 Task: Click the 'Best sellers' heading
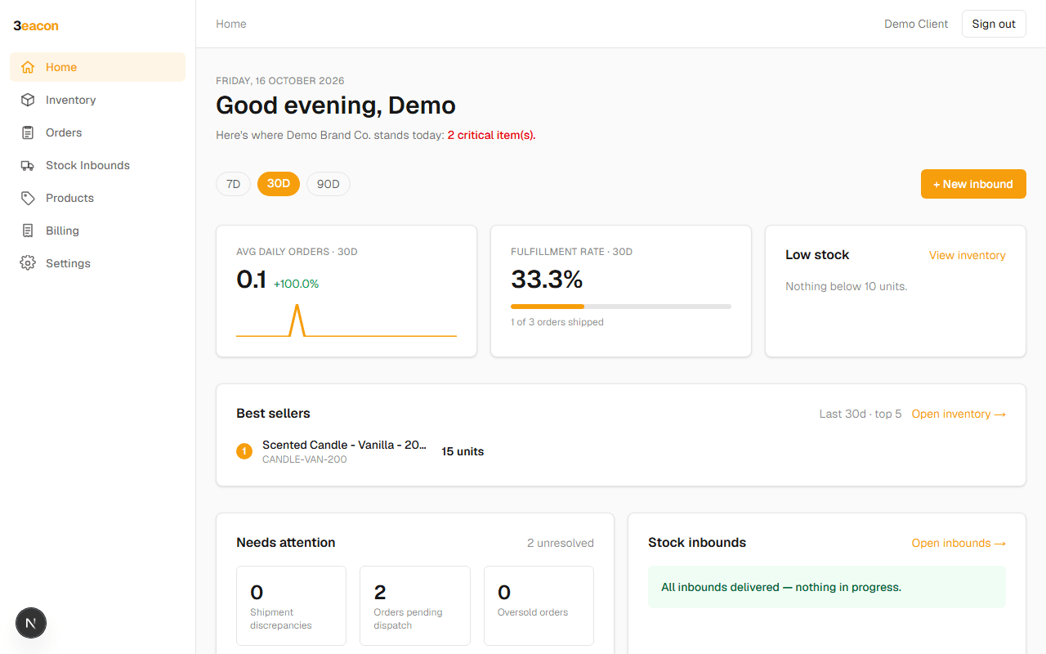pos(273,414)
